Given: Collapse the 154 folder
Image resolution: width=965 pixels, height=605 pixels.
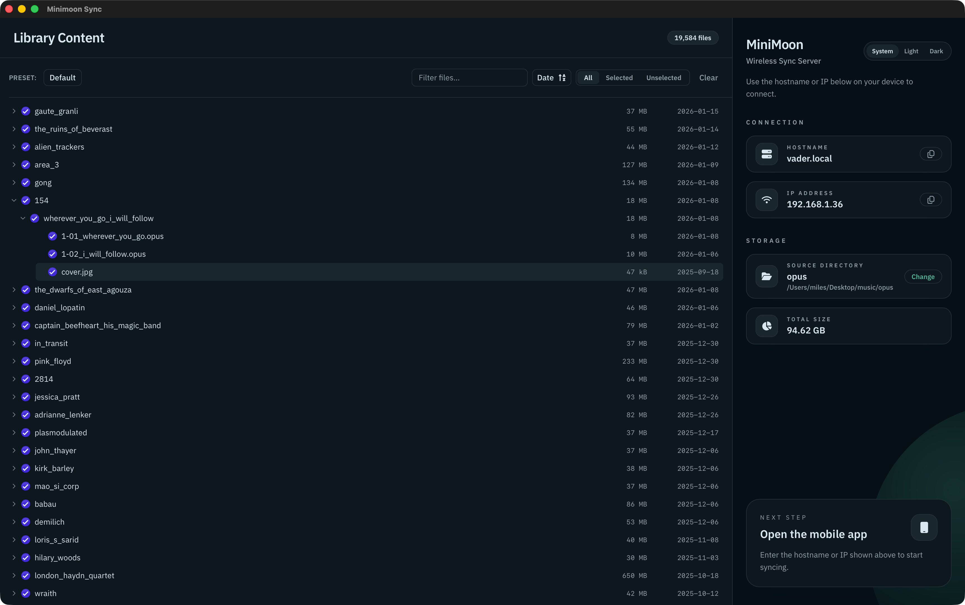Looking at the screenshot, I should (14, 200).
